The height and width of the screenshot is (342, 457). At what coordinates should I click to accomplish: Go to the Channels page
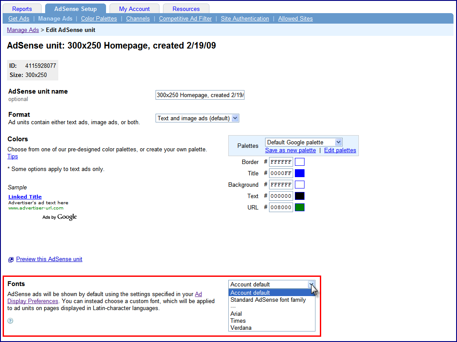tap(138, 19)
